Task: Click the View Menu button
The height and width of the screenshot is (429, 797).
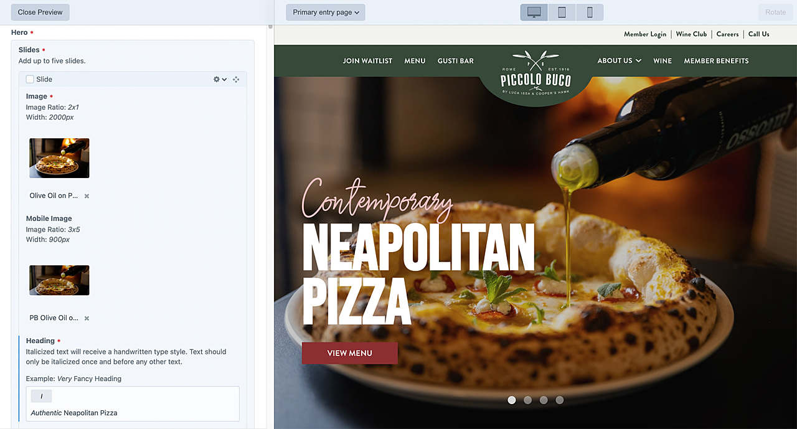Action: pos(349,353)
